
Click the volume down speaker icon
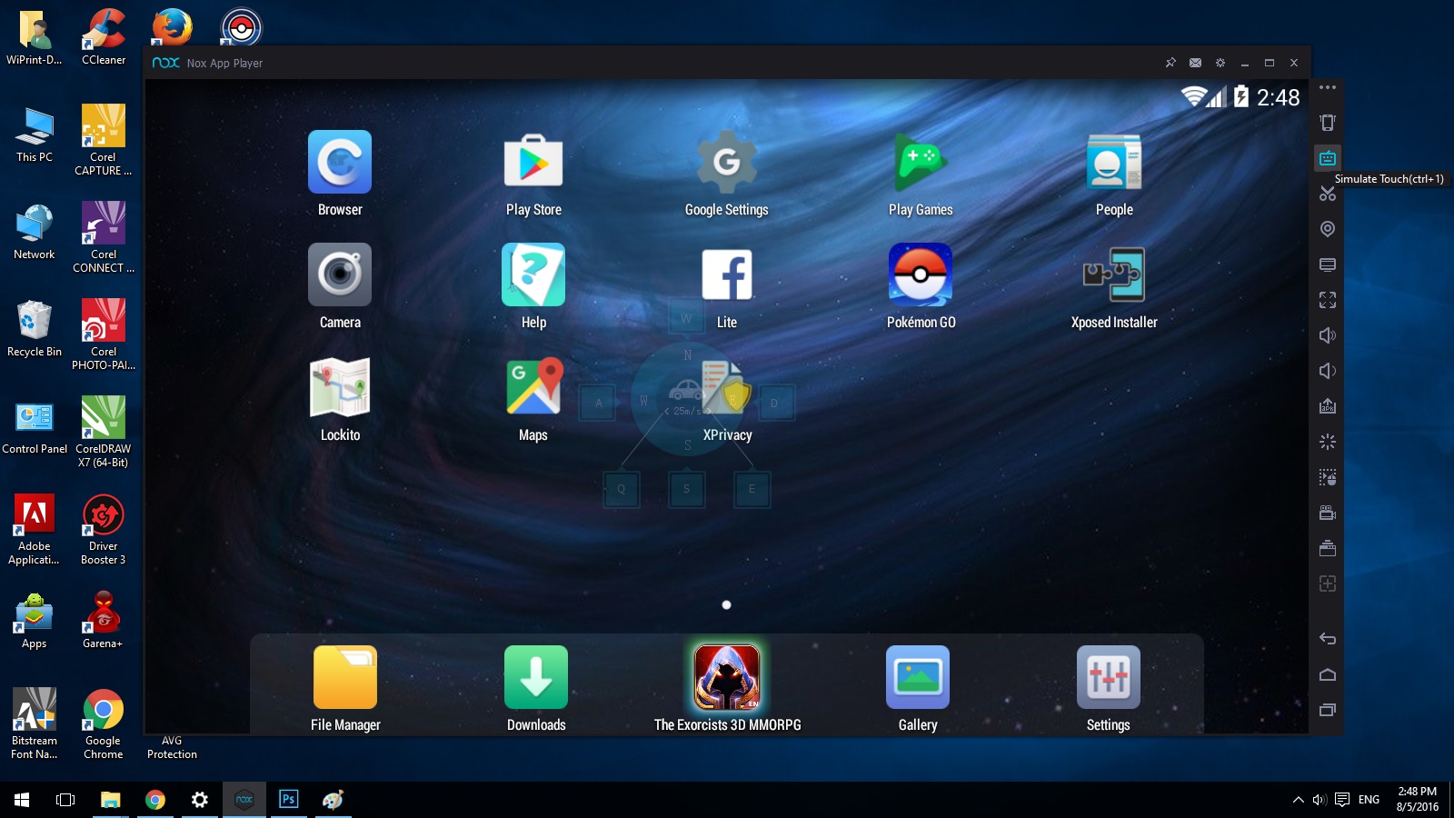1328,371
